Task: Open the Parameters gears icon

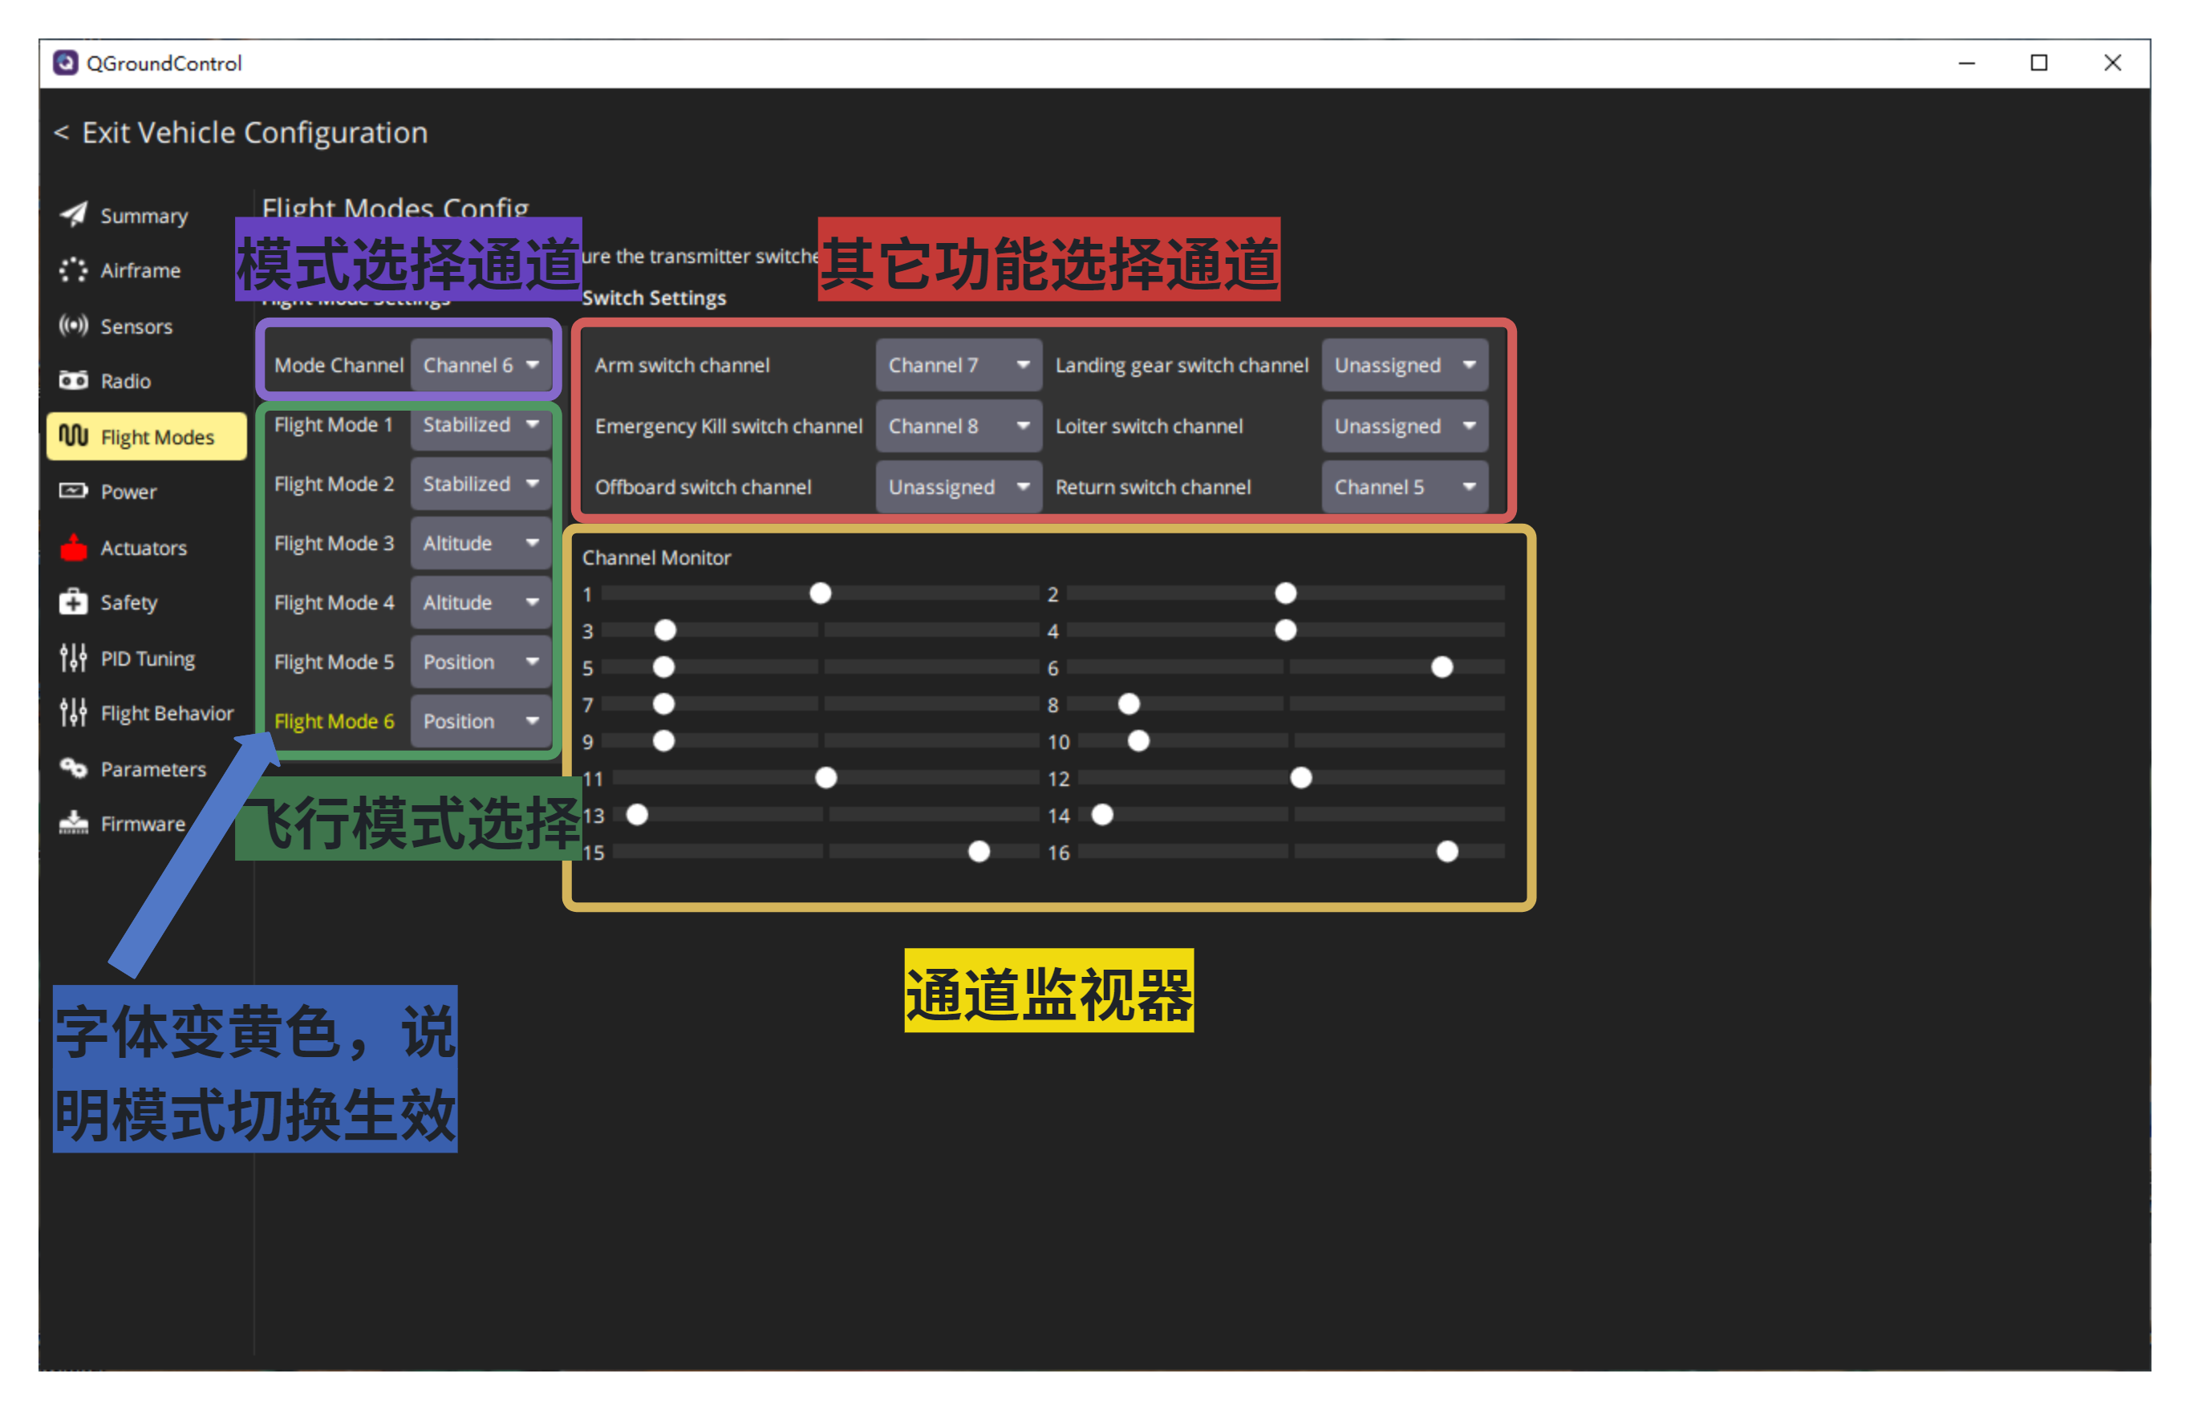Action: pos(73,768)
